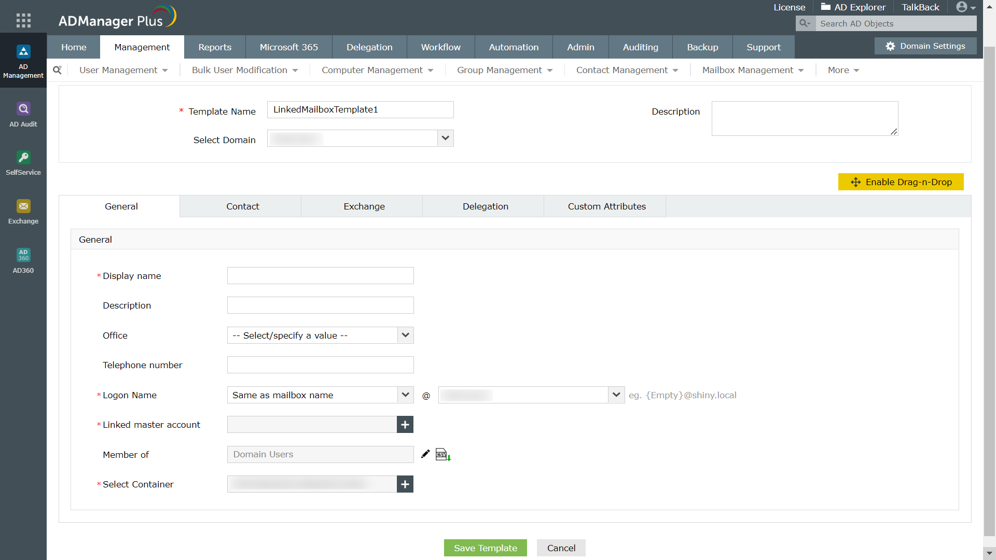Screen dimensions: 996x560
Task: Open the Reports top tab
Action: click(215, 47)
